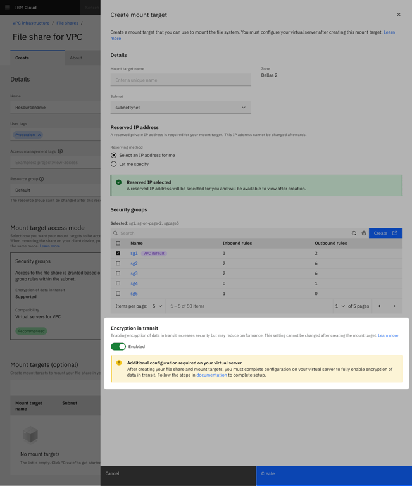Click the warning icon in yellow notification

click(119, 363)
